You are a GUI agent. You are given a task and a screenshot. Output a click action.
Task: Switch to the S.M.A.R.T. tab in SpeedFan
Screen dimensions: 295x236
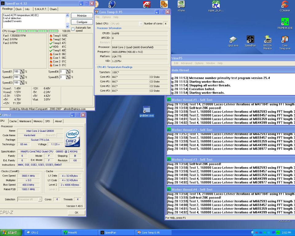point(41,9)
